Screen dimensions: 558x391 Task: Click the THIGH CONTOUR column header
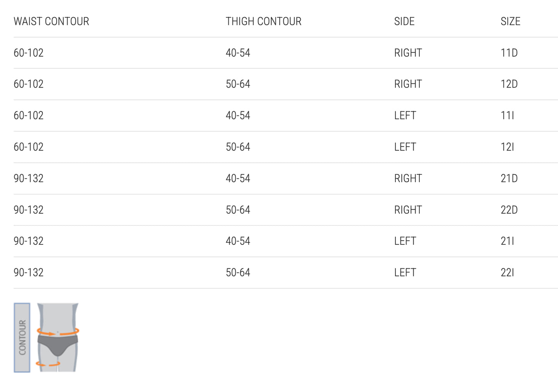(x=263, y=22)
